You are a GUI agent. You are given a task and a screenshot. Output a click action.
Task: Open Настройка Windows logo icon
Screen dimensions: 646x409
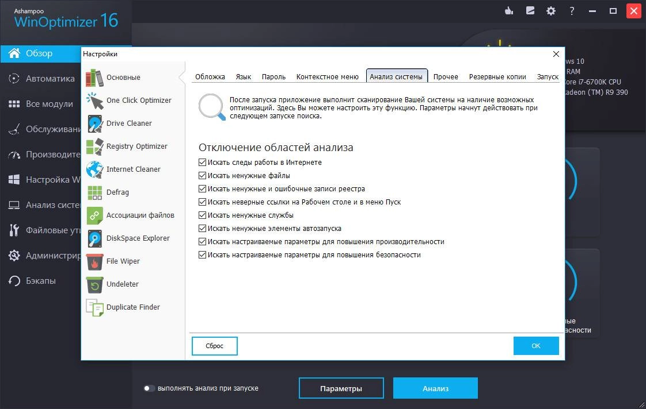pos(14,180)
